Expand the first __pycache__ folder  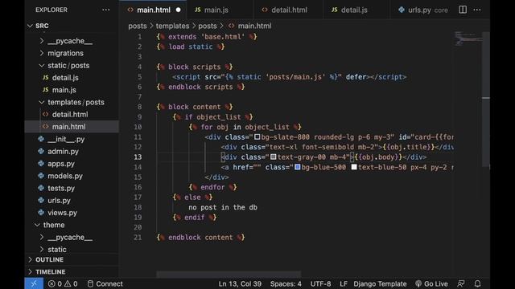click(x=42, y=41)
